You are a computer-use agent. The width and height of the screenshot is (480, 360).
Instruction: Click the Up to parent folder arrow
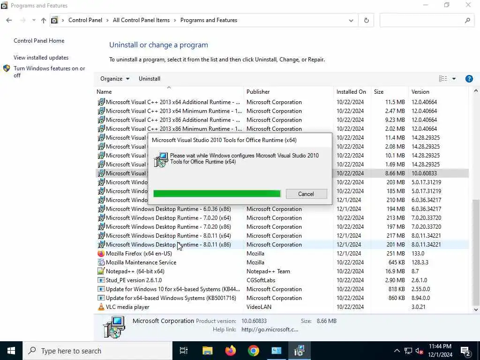tap(44, 20)
